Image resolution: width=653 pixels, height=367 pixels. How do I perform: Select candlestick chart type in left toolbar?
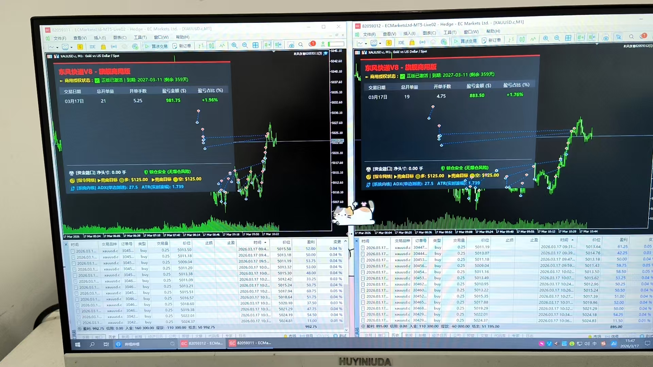(x=212, y=46)
